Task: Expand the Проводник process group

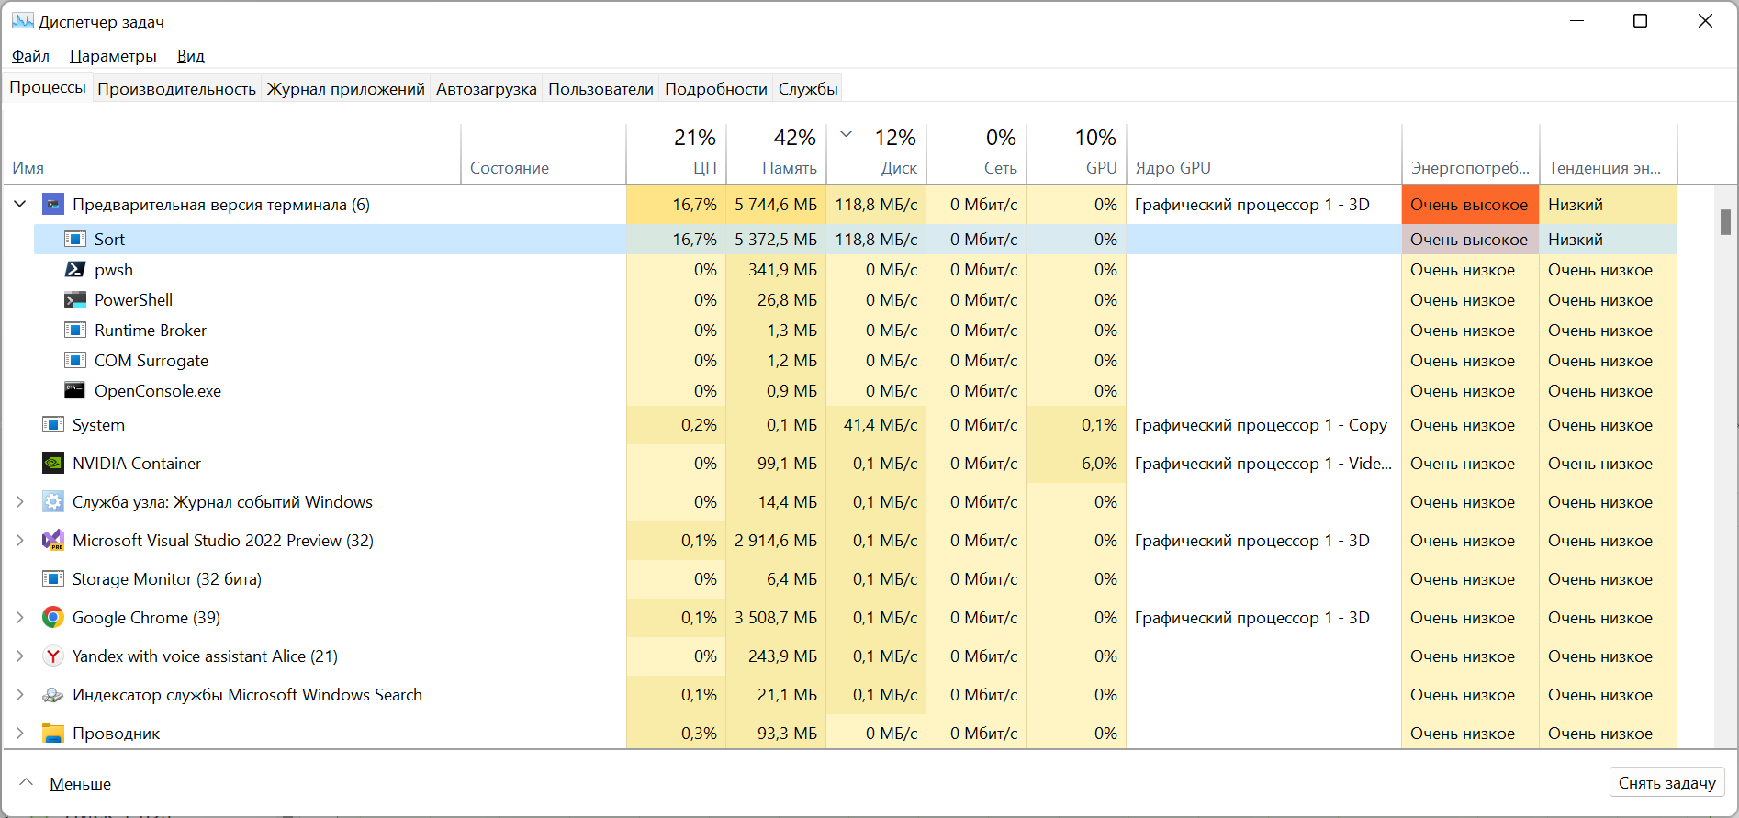Action: coord(20,733)
